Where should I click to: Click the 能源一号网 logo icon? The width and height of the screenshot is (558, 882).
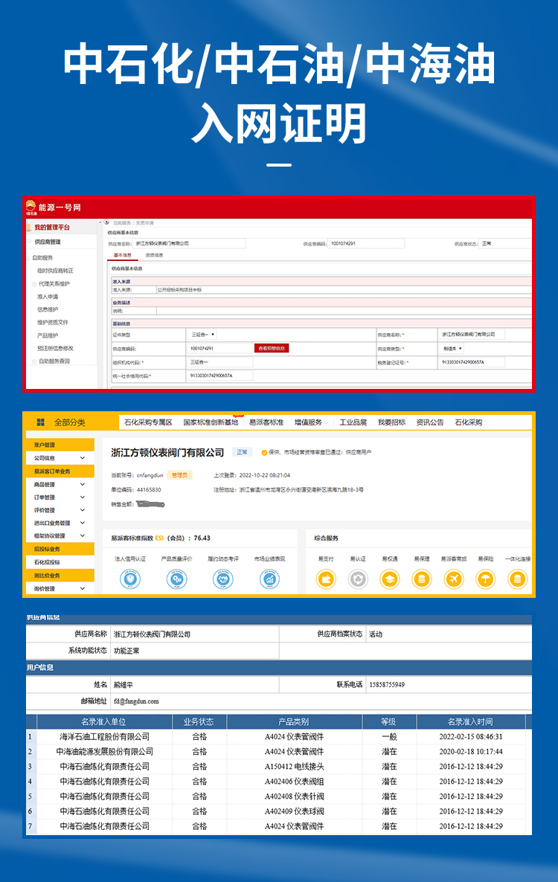[x=31, y=207]
